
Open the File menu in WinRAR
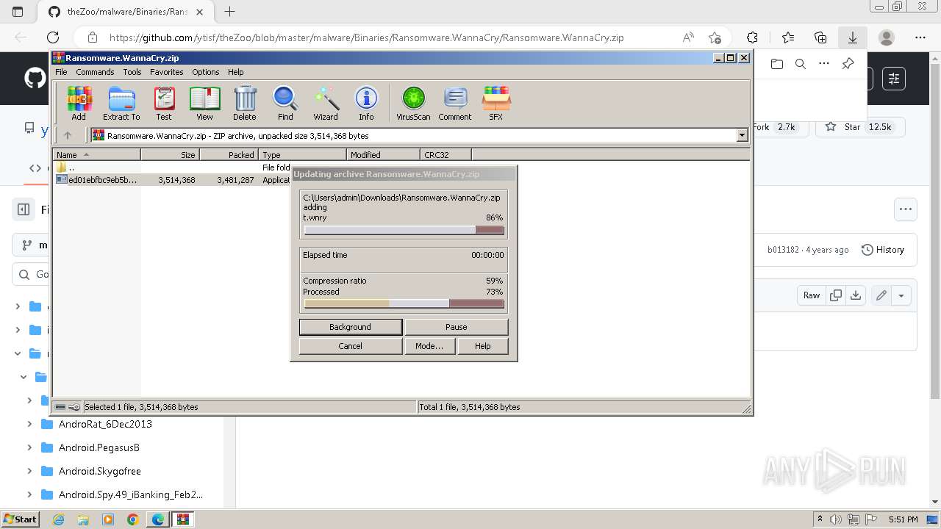pos(61,72)
